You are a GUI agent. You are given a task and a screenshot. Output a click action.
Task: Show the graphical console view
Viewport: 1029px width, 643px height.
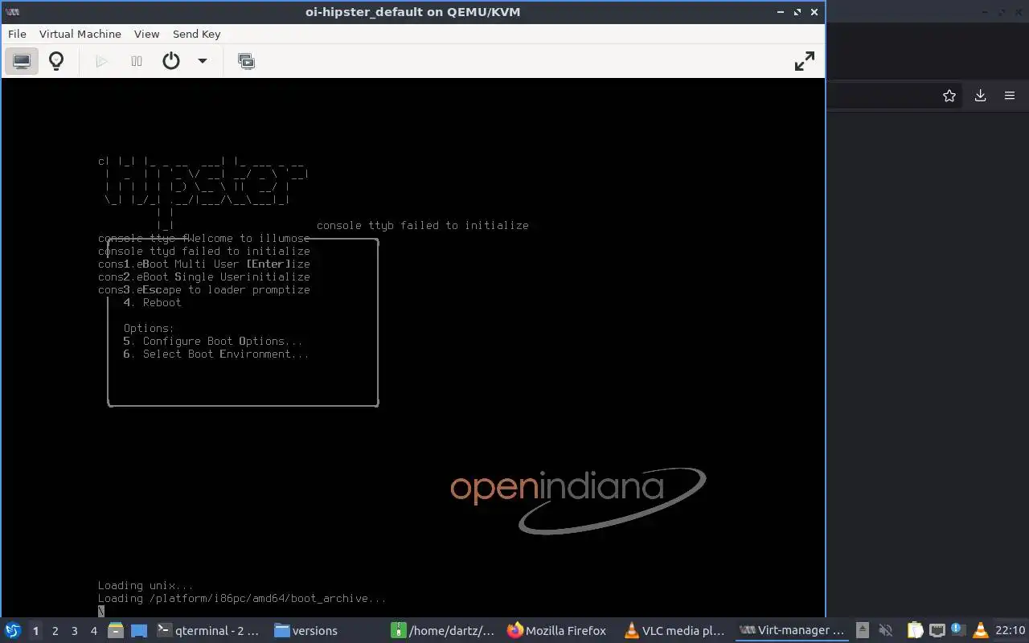pyautogui.click(x=22, y=61)
